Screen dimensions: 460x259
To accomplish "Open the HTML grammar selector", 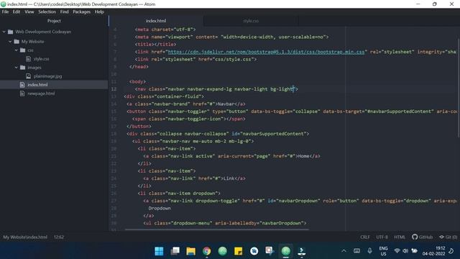I will coord(400,237).
